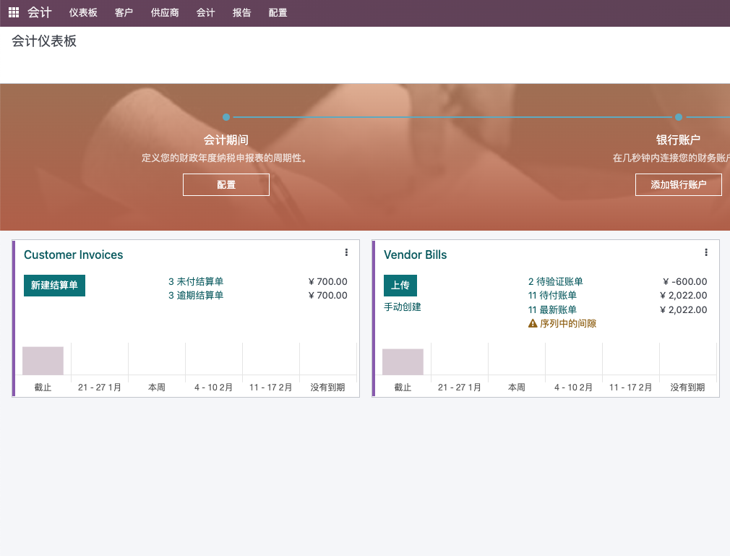Click the 会计期间 heading in banner
The width and height of the screenshot is (730, 556).
[x=226, y=140]
